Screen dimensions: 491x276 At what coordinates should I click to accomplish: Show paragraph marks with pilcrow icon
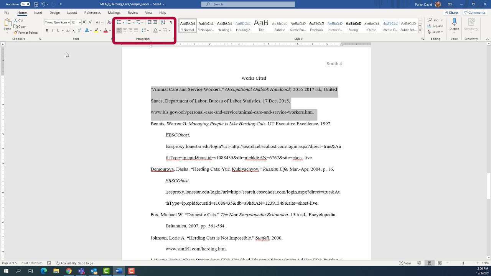coord(171,22)
